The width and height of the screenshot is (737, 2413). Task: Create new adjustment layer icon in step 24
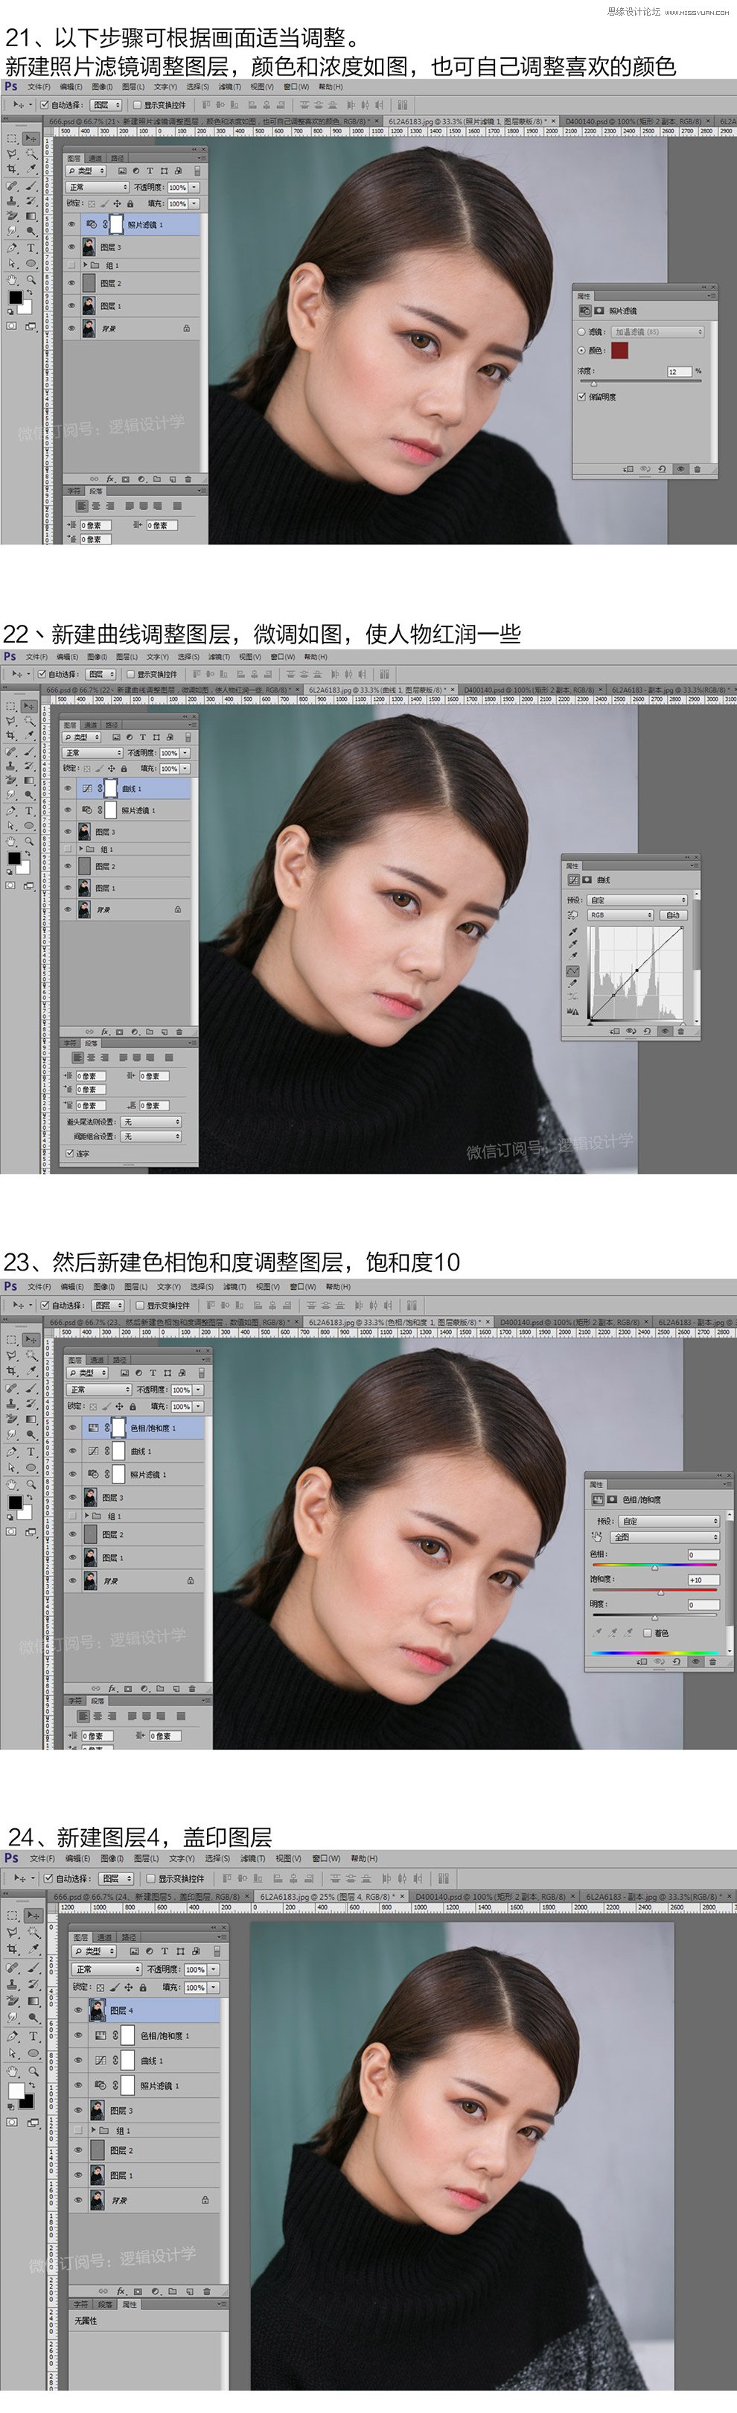point(156,2291)
